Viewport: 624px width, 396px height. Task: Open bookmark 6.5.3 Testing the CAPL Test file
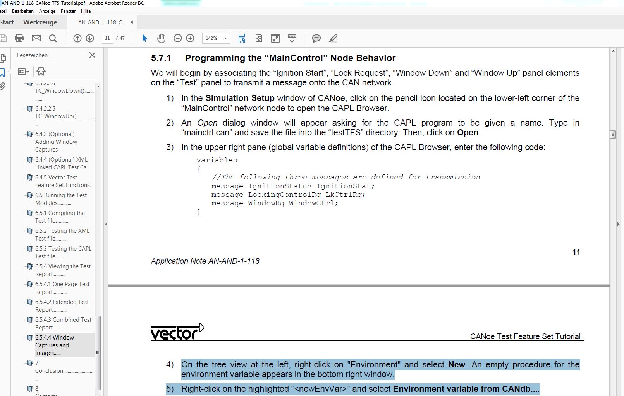pyautogui.click(x=63, y=253)
